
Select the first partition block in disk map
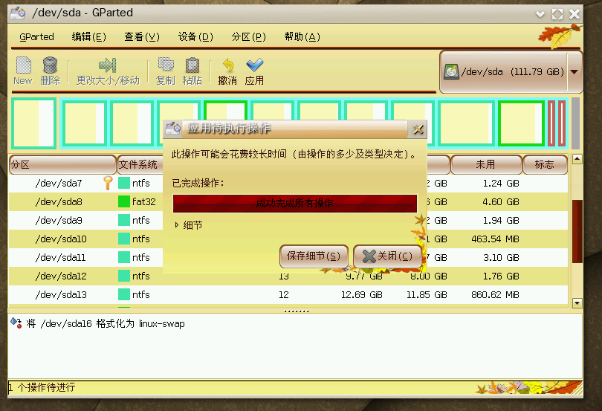[x=33, y=123]
